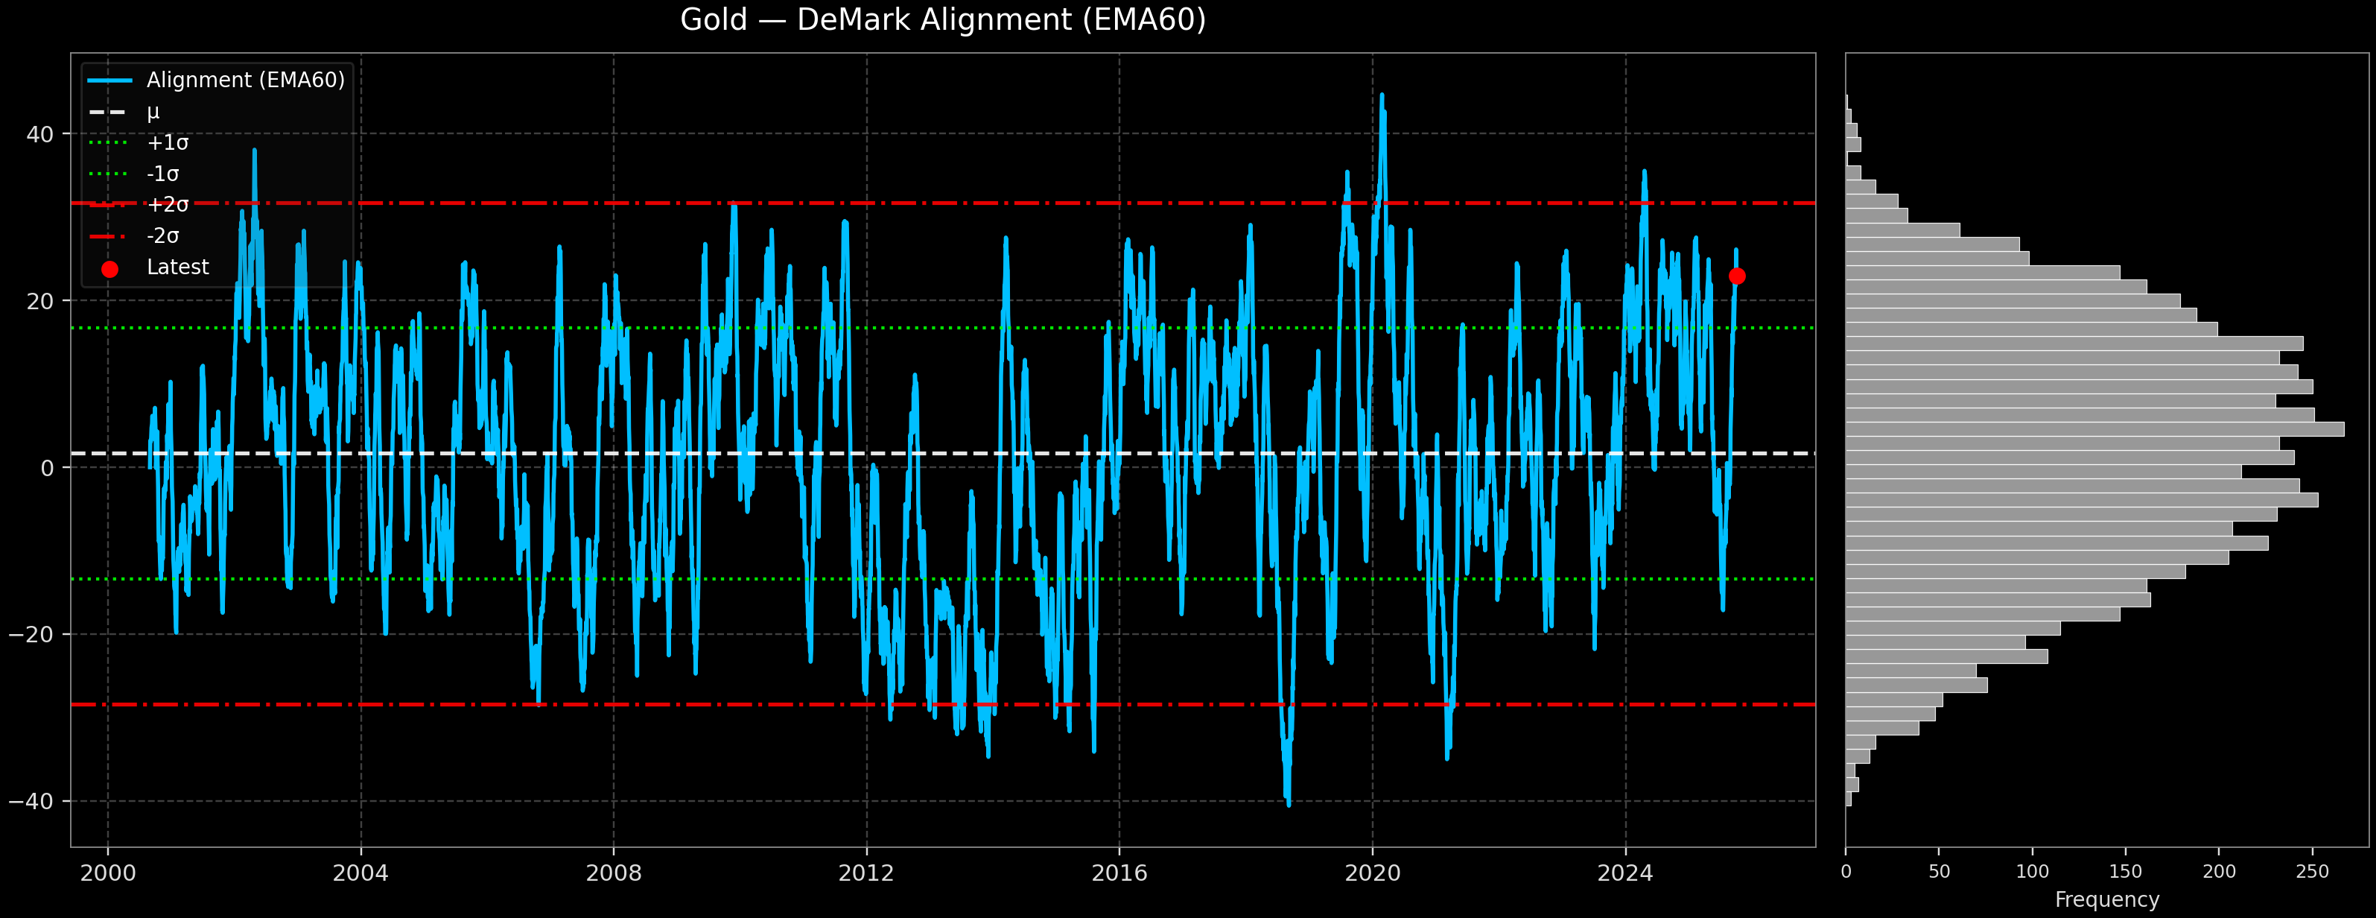Click the red Latest data point on chart
The image size is (2376, 918).
(1737, 276)
